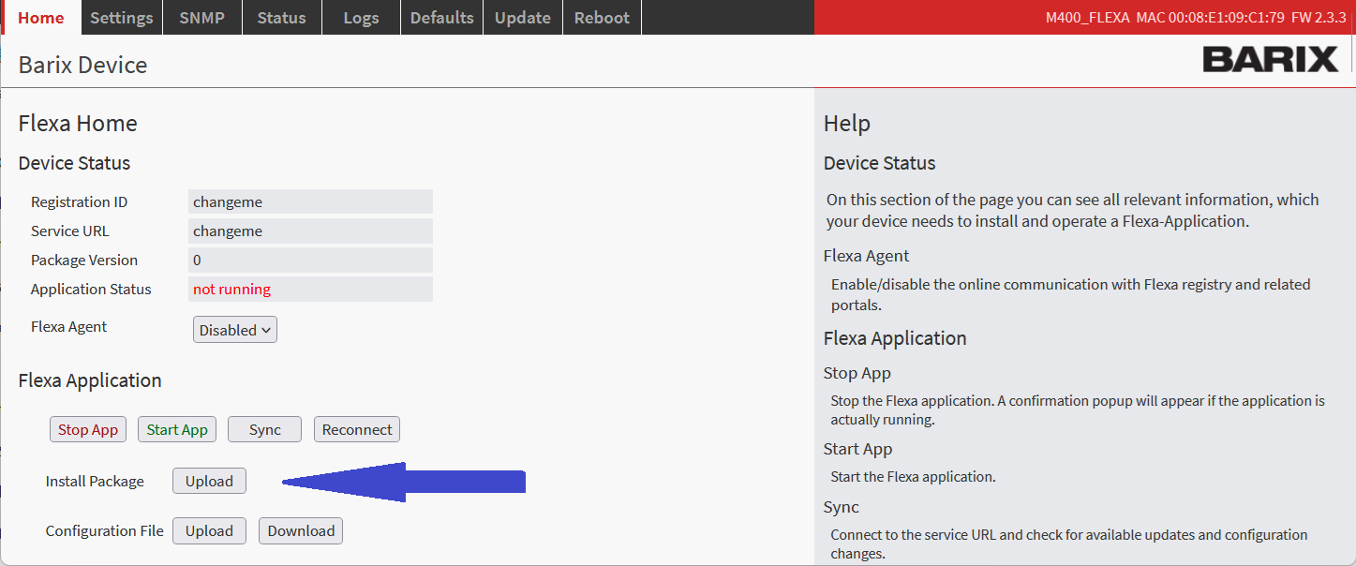Click the Reboot tab
Screen dimensions: 1356x566
[602, 18]
